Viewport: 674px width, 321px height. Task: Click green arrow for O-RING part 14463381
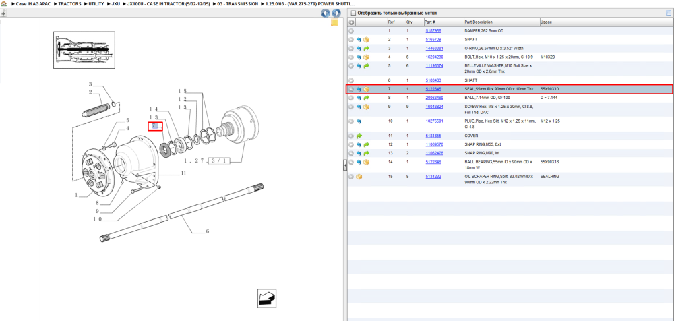click(x=366, y=48)
